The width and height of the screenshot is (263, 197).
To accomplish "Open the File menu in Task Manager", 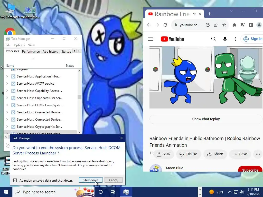I will [8, 45].
